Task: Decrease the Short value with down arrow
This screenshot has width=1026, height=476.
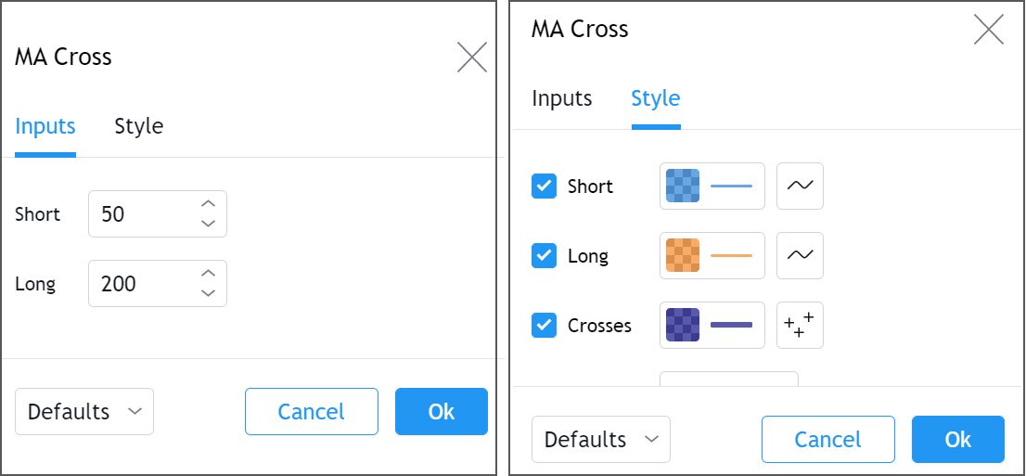Action: (x=209, y=224)
